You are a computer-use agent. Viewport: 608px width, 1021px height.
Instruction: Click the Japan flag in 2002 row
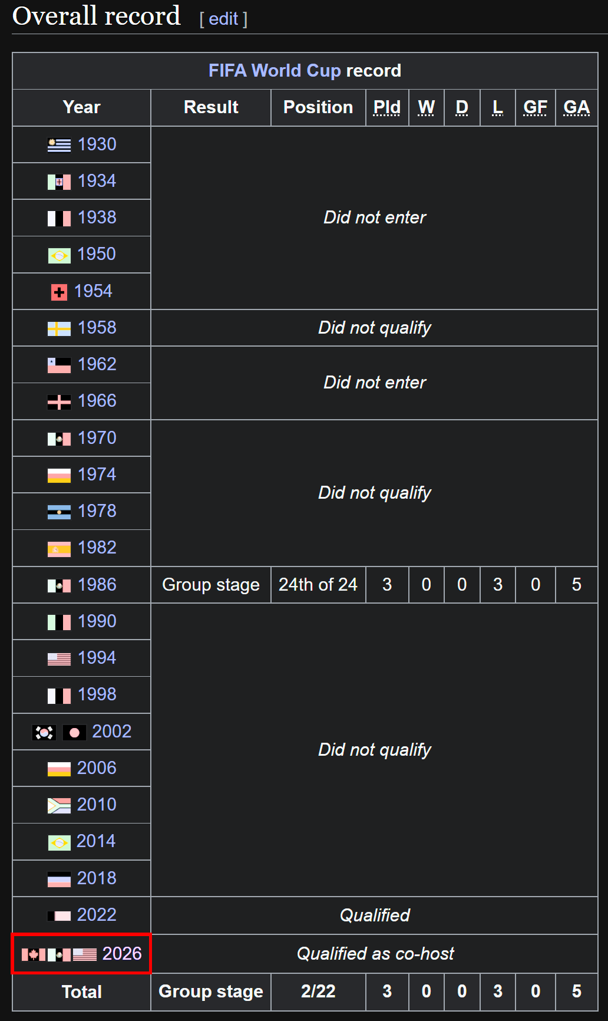pyautogui.click(x=74, y=732)
